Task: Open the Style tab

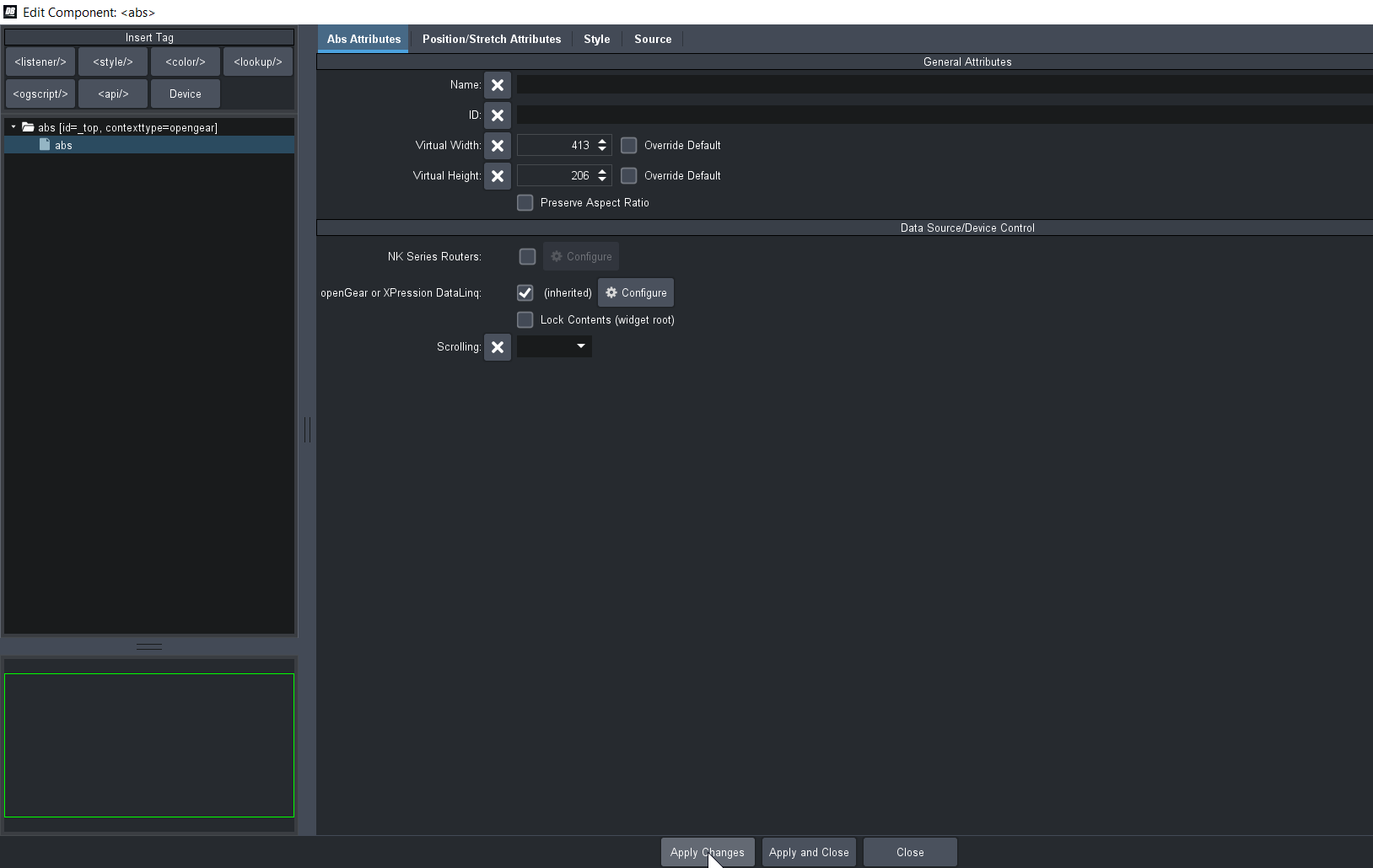Action: point(597,40)
